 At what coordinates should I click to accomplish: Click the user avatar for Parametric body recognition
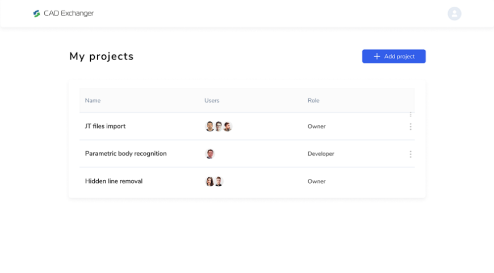210,154
